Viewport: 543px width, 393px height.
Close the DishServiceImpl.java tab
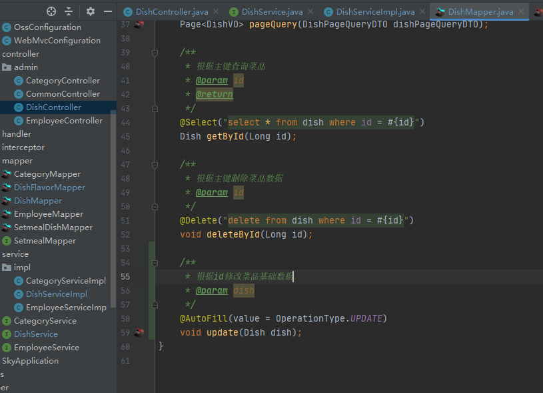[x=423, y=12]
